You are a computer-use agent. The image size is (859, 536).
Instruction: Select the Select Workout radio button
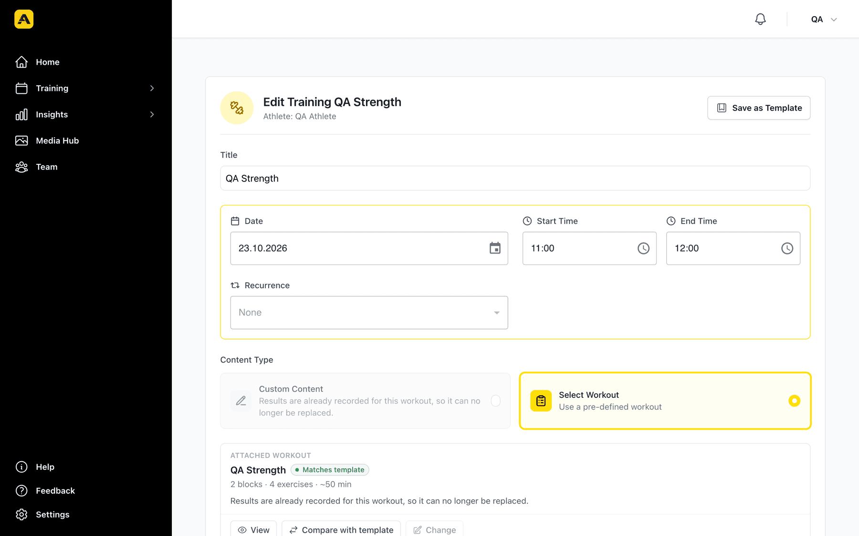[794, 401]
